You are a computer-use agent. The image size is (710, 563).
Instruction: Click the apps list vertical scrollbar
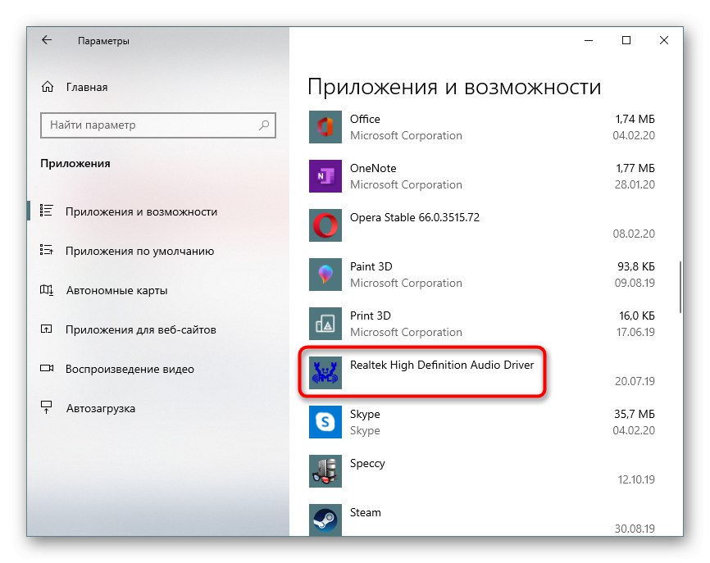(x=680, y=287)
